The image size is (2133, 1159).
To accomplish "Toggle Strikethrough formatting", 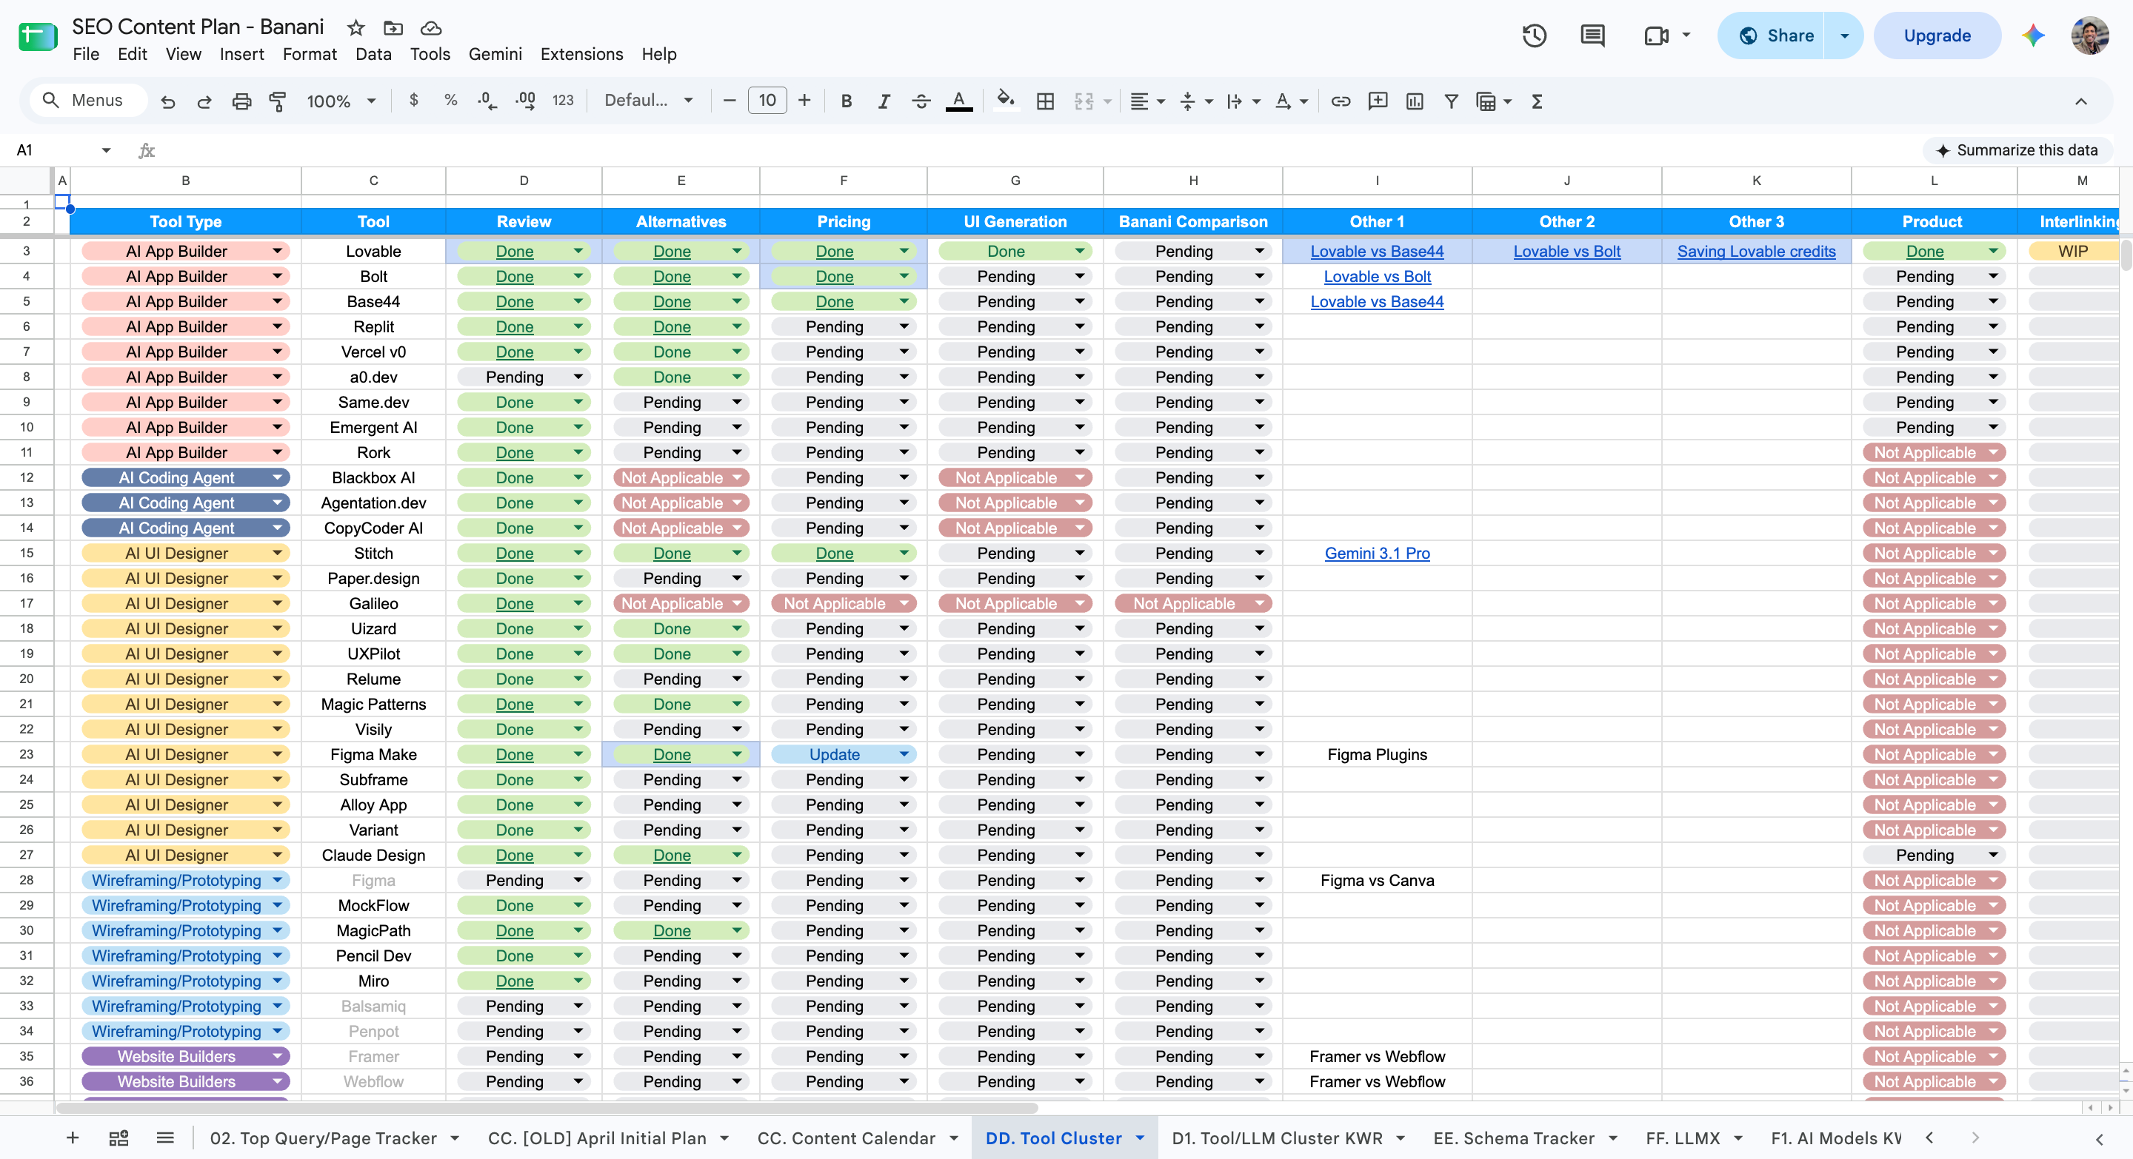I will tap(921, 101).
